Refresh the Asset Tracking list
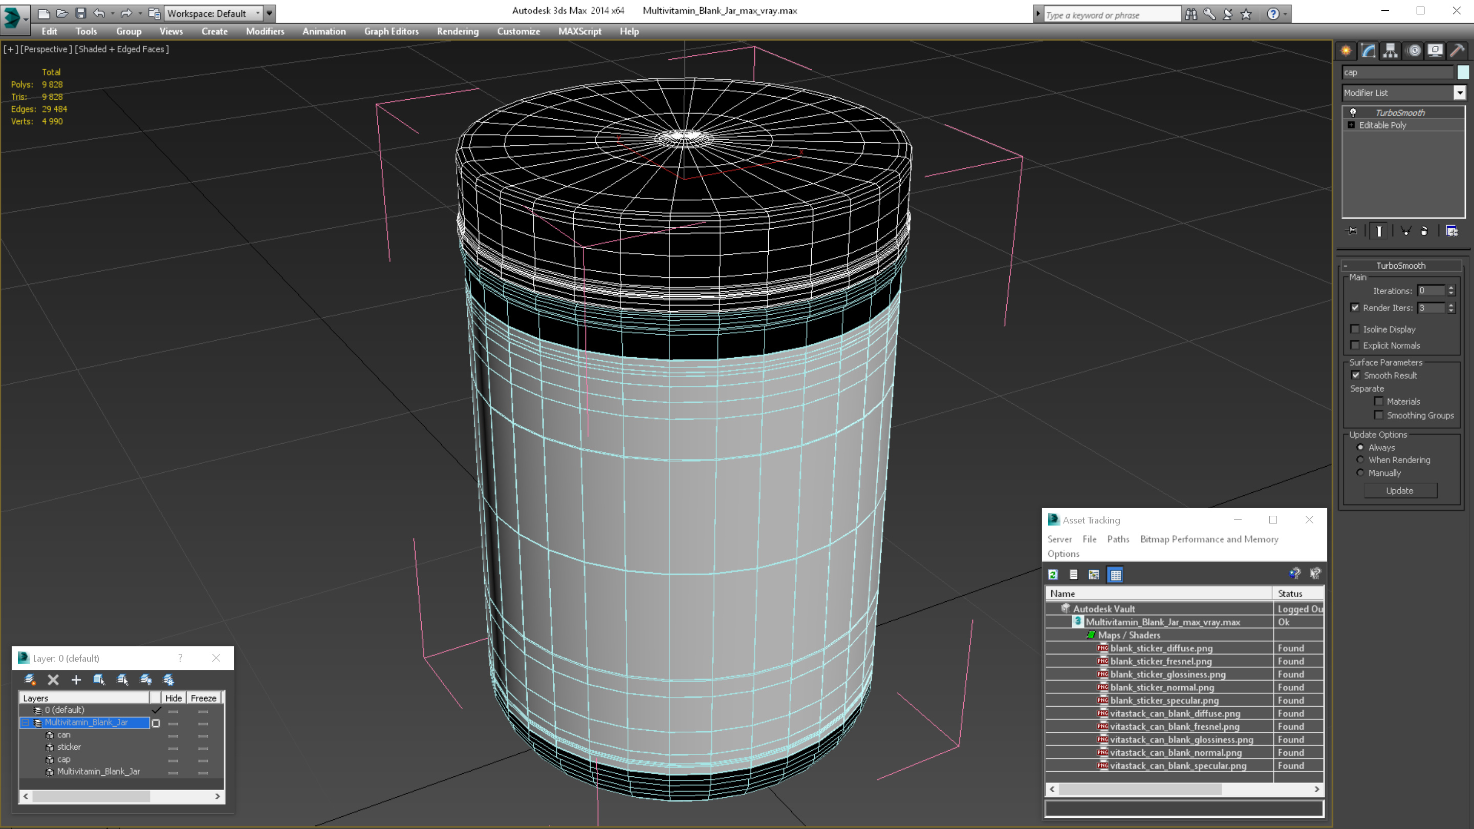This screenshot has width=1474, height=829. pos(1053,574)
